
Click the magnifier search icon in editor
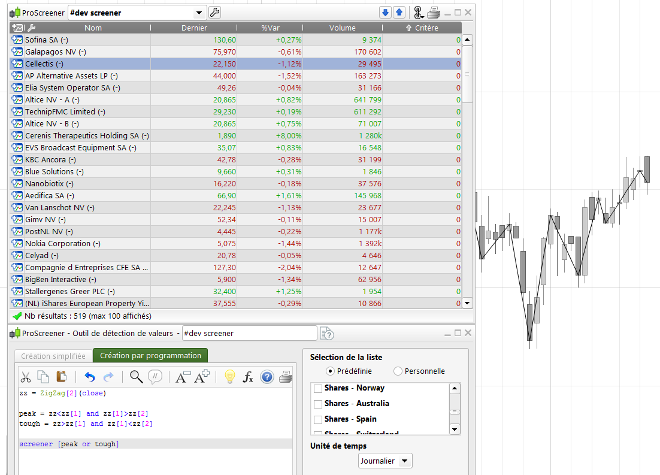[x=136, y=376]
